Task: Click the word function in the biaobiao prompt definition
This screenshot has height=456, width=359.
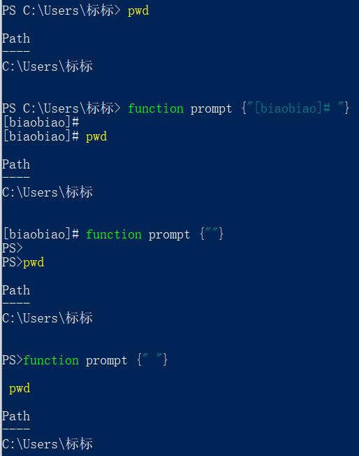Action: [156, 108]
